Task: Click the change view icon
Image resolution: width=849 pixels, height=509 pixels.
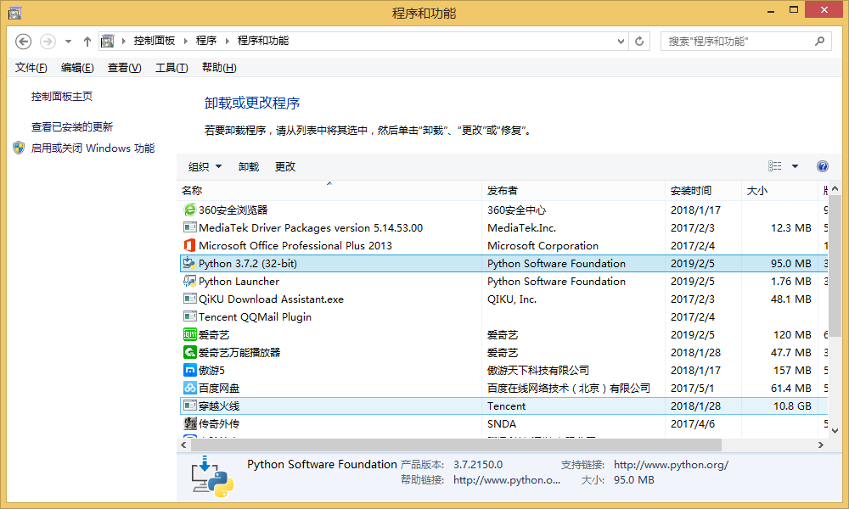Action: (x=775, y=166)
